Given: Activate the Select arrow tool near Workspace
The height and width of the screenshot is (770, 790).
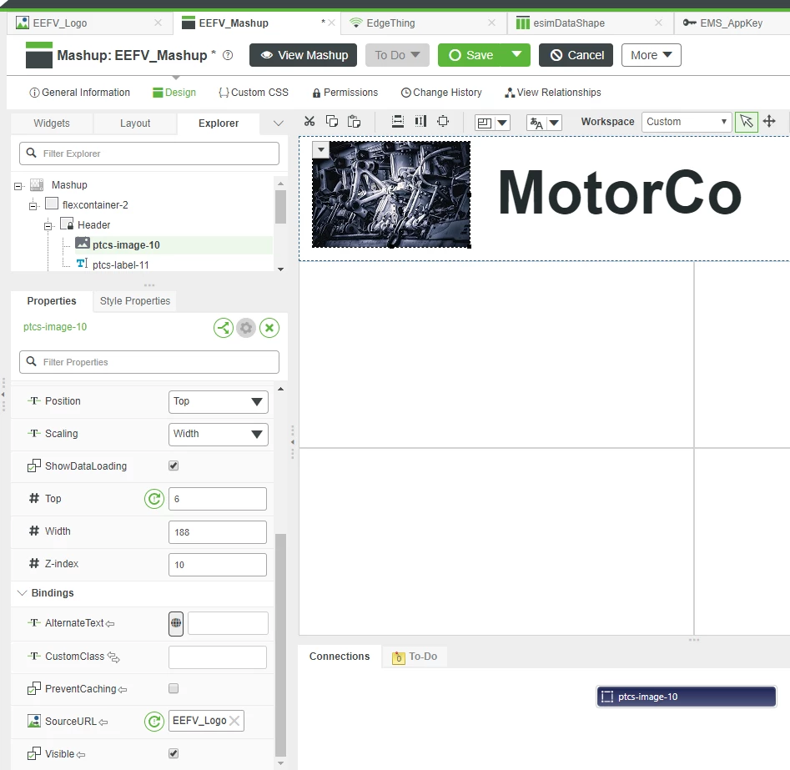Looking at the screenshot, I should point(746,121).
